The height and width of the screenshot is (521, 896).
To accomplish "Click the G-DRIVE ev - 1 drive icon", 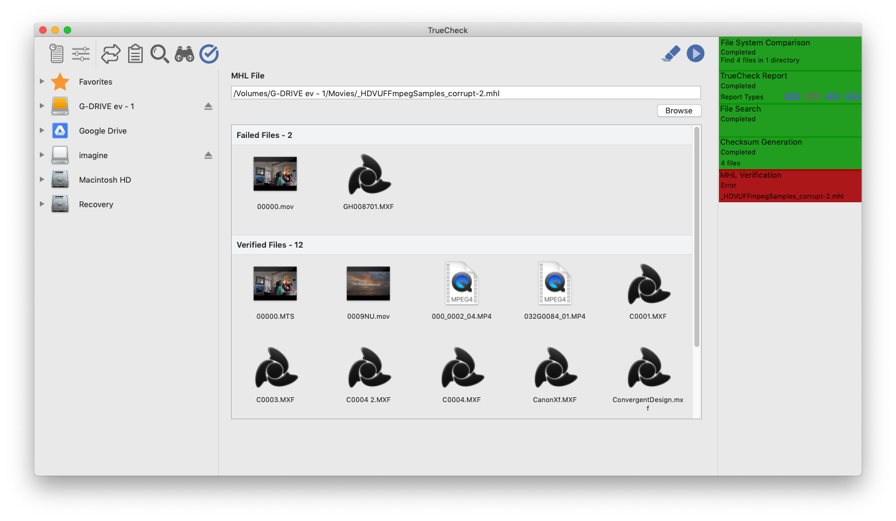I will [x=60, y=106].
